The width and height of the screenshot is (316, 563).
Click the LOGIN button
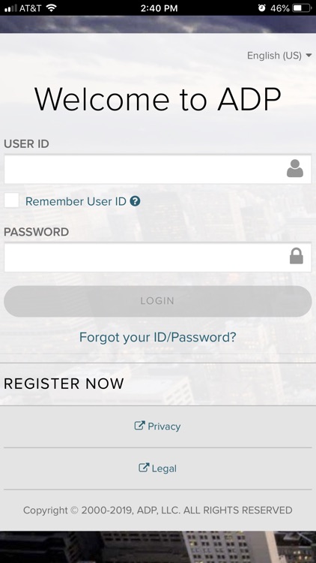coord(158,301)
